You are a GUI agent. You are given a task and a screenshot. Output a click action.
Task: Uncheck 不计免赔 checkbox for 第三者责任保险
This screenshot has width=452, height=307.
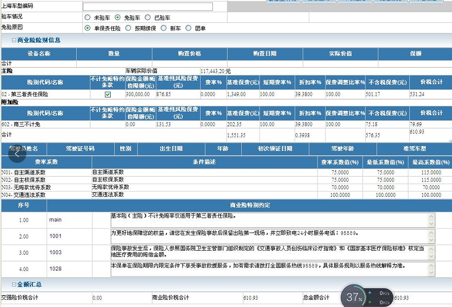[x=108, y=94]
